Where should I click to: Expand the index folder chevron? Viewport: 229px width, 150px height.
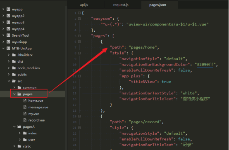pos(20,133)
